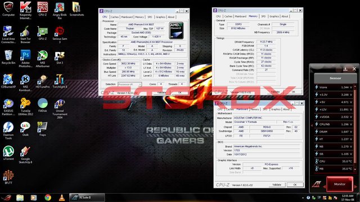Launch Fraps desktop shortcut
The width and height of the screenshot is (360, 202).
(x=43, y=129)
